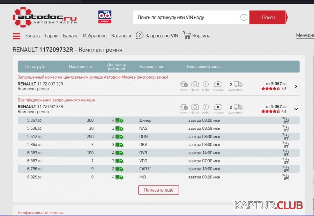This screenshot has width=314, height=216.
Task: Expand the express-order RENAULT row arrow
Action: (x=296, y=87)
